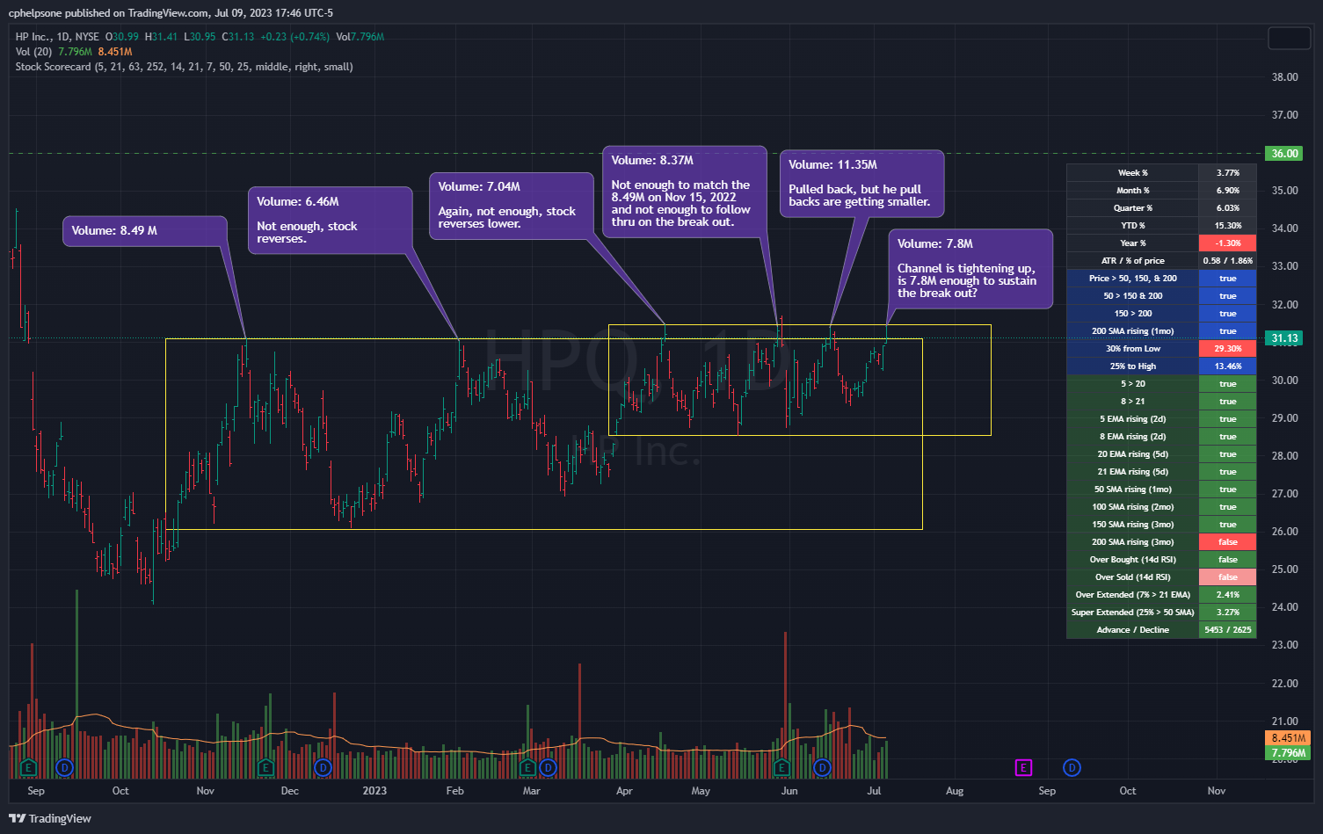
Task: Click the earnings marker above the Mar label
Action: click(x=527, y=767)
